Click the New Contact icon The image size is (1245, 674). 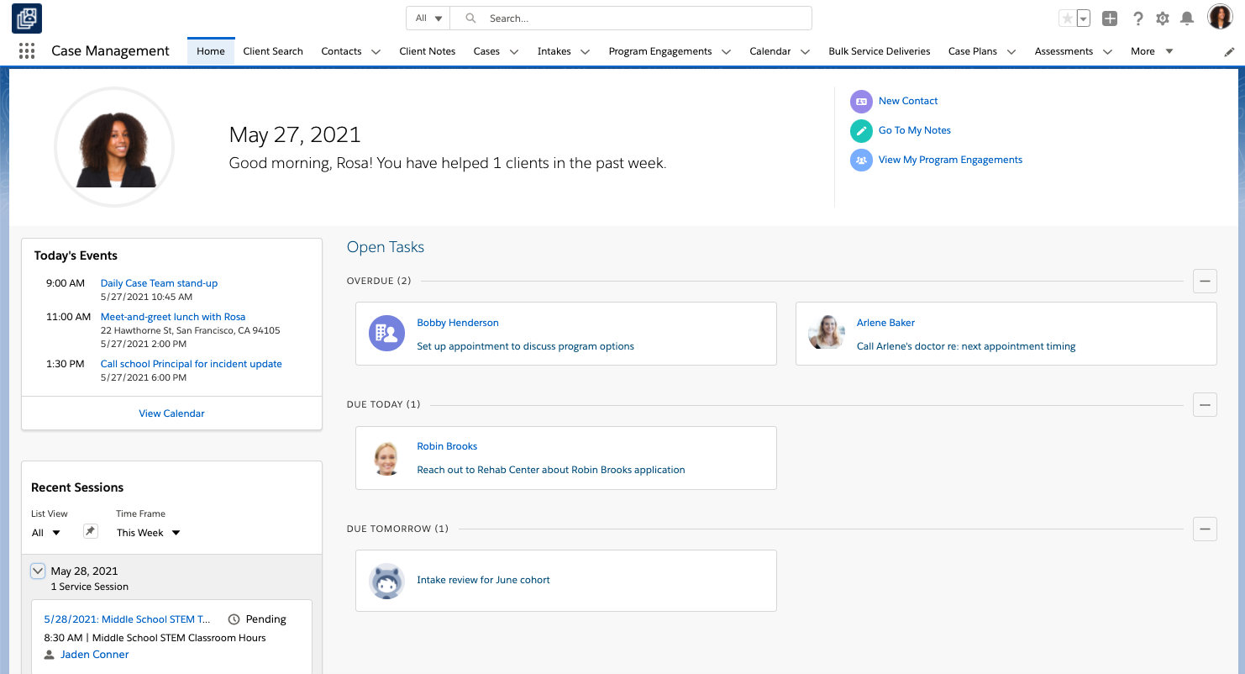861,101
